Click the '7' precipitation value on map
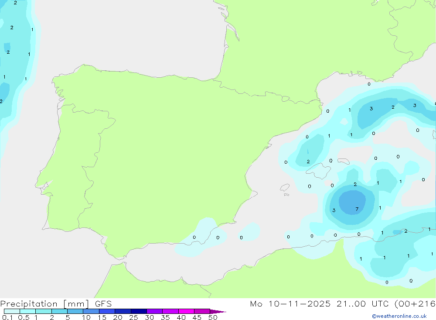 coord(357,209)
